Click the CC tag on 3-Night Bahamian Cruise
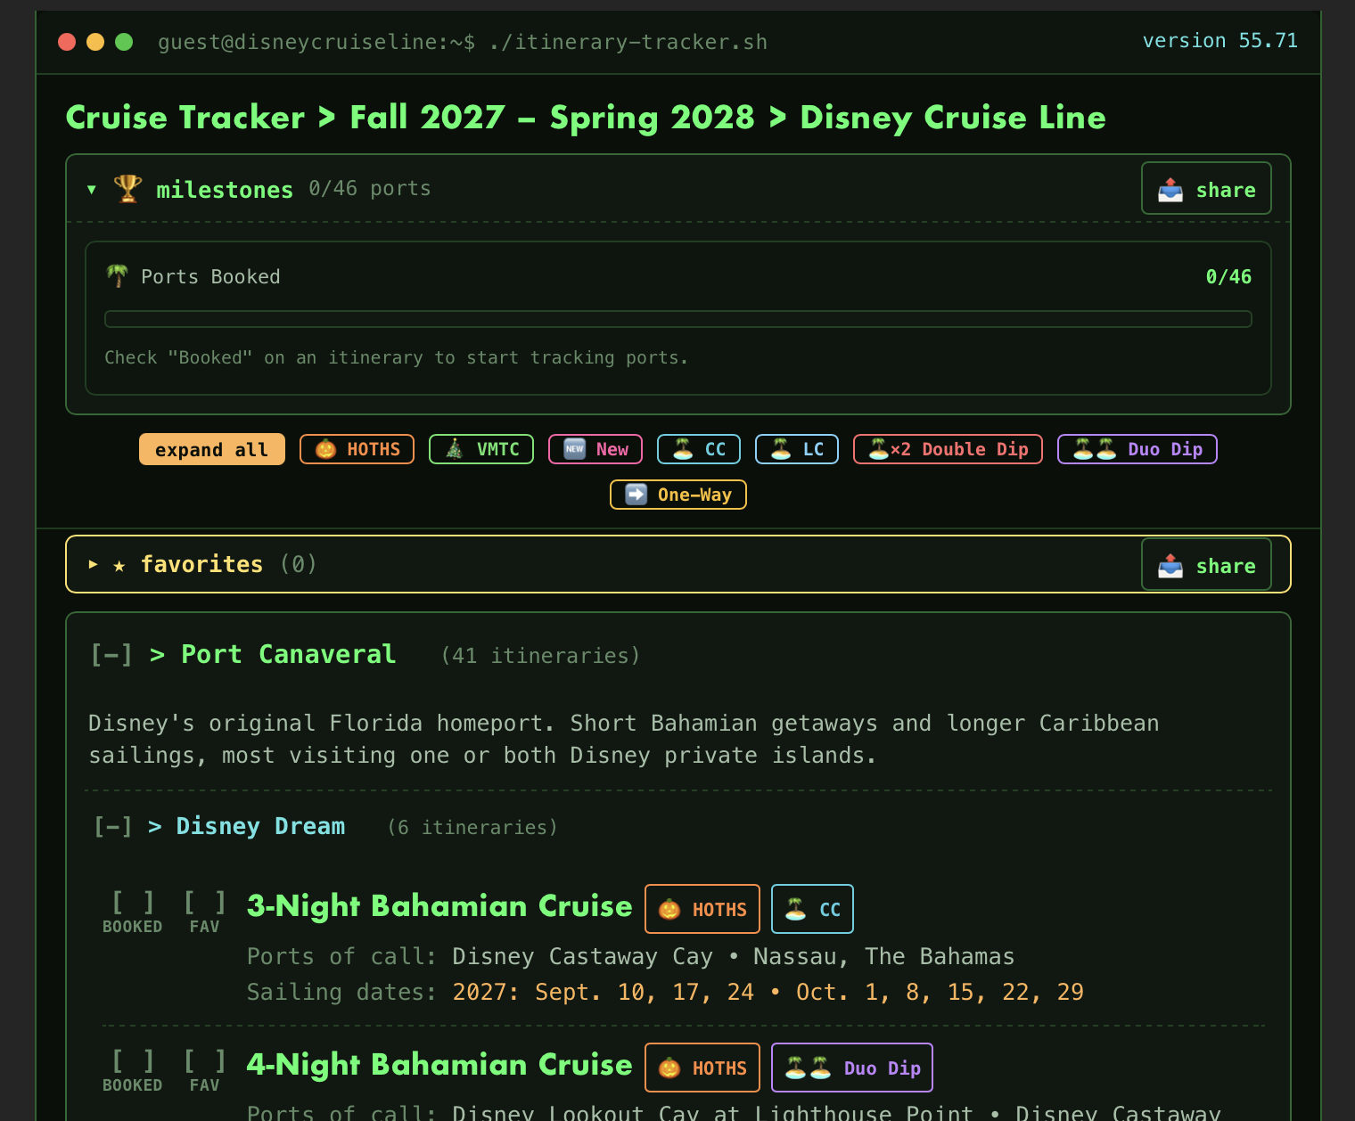 pyautogui.click(x=812, y=909)
